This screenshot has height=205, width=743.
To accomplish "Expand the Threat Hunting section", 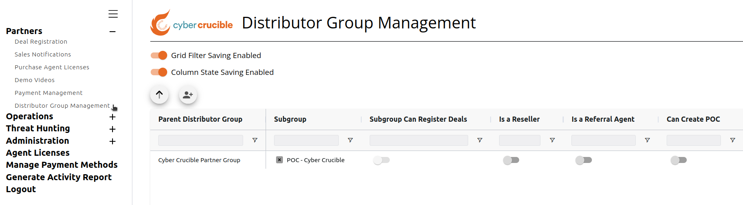I will coord(113,129).
